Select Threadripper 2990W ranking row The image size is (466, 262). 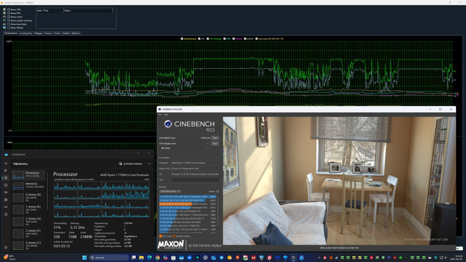point(188,197)
